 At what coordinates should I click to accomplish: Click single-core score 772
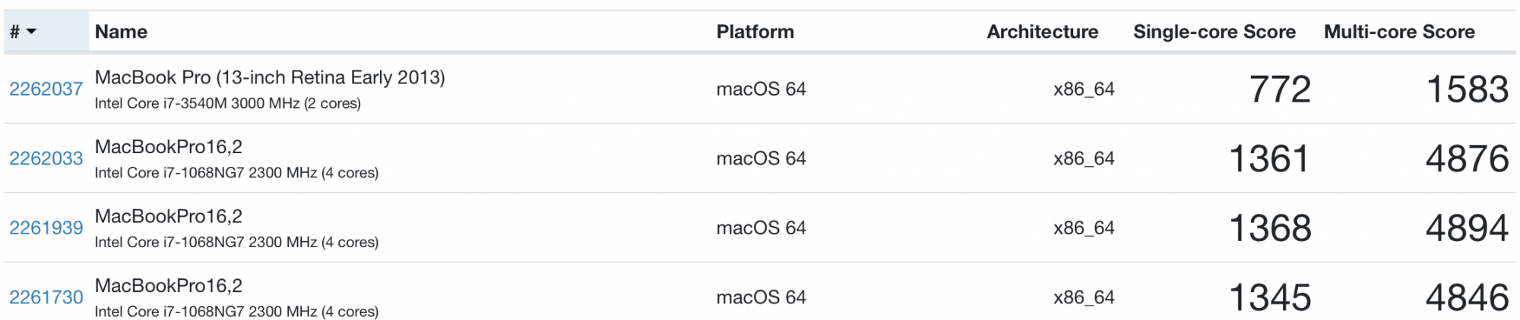1280,89
